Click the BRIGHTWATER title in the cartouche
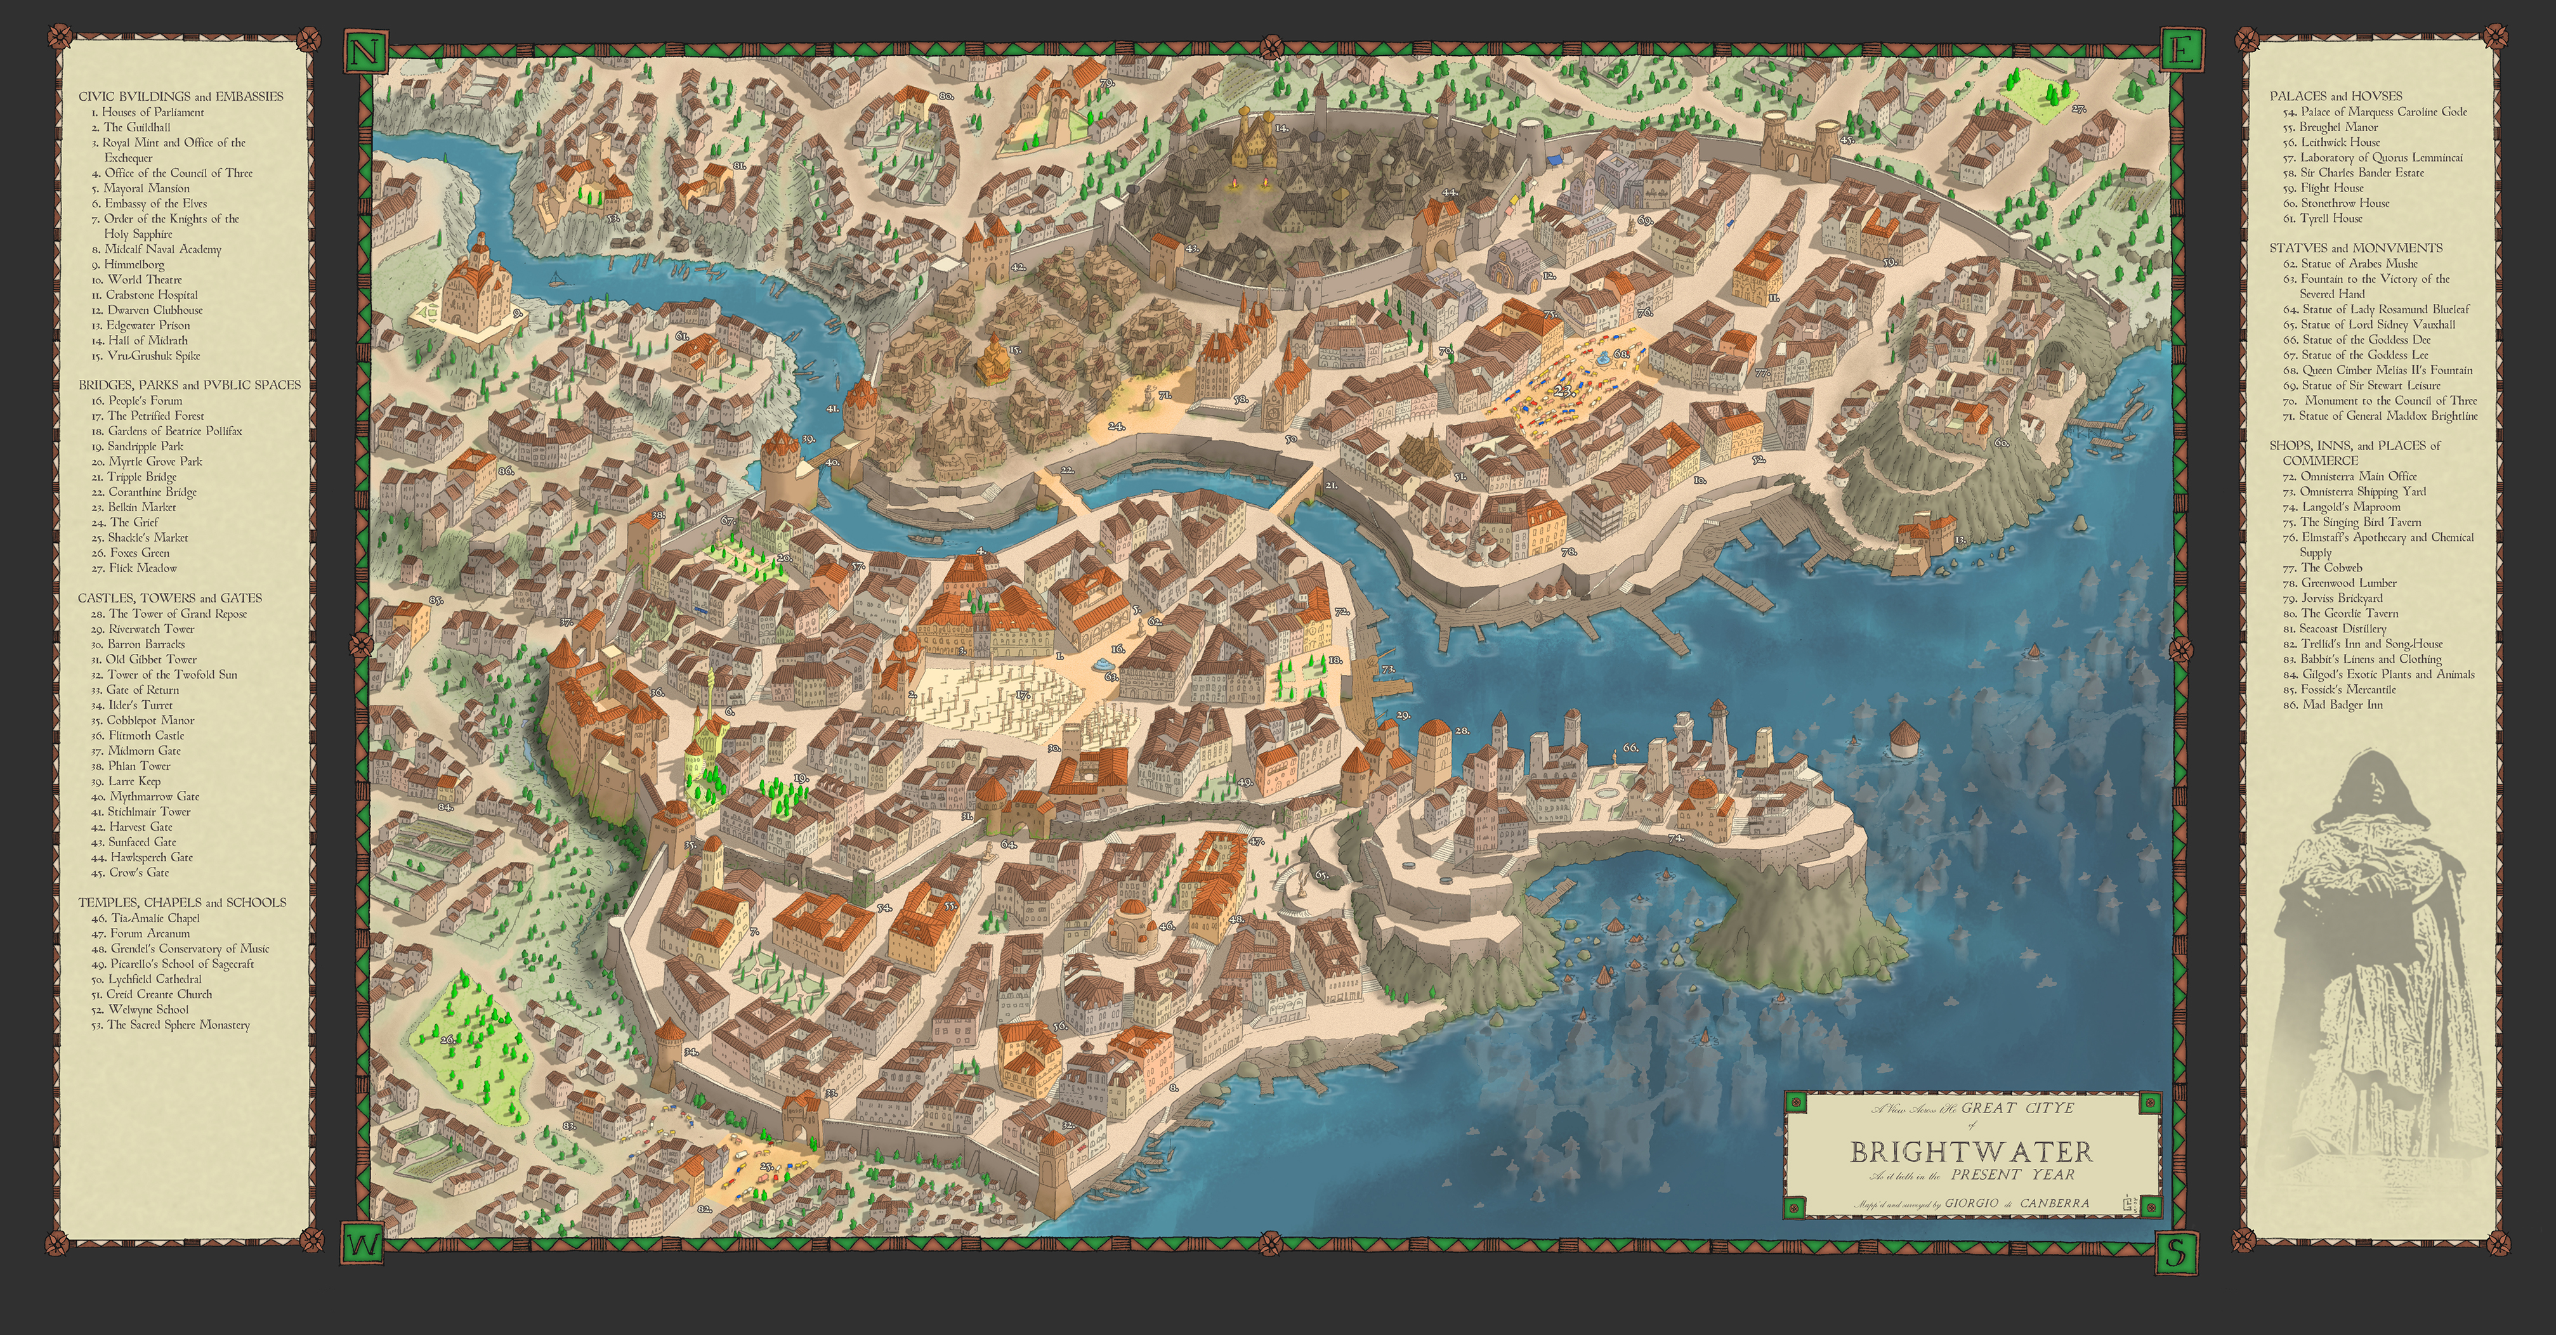Image resolution: width=2556 pixels, height=1335 pixels. click(1972, 1152)
